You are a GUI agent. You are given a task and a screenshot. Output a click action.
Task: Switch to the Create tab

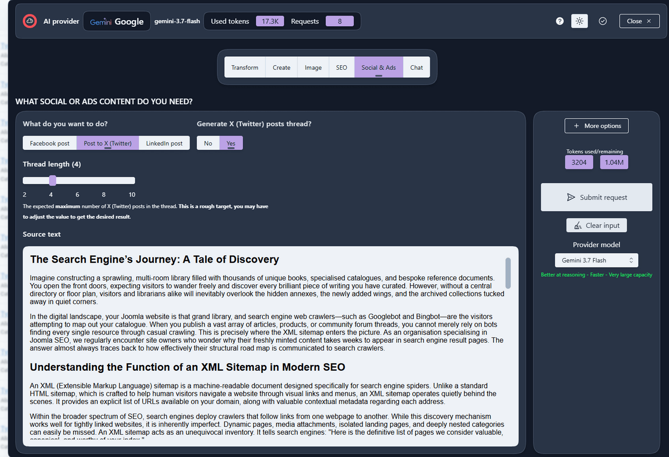(x=282, y=67)
